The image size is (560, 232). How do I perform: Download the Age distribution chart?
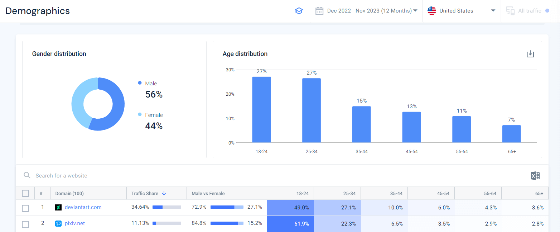(x=530, y=53)
